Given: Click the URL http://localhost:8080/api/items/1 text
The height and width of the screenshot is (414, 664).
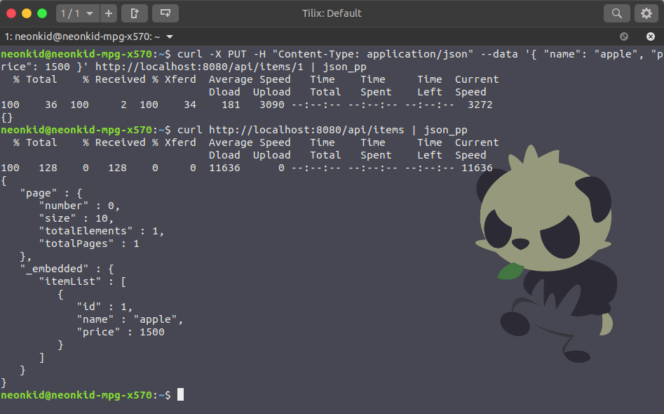Looking at the screenshot, I should [x=199, y=67].
